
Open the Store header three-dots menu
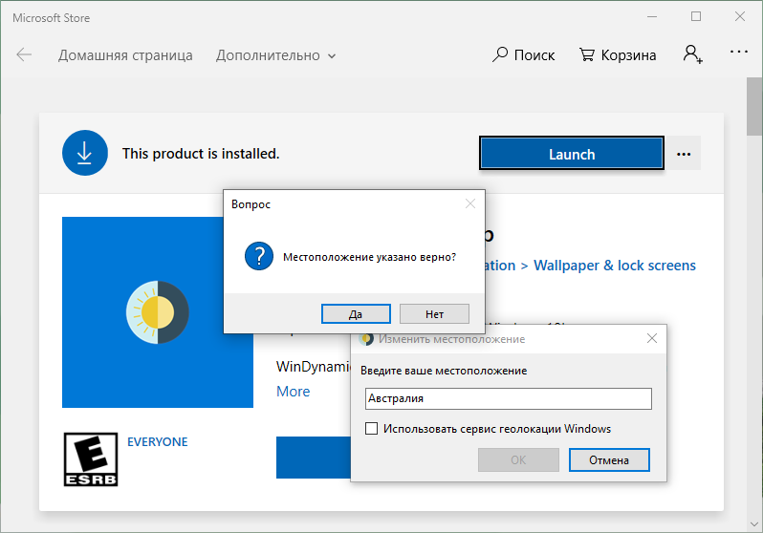point(739,52)
